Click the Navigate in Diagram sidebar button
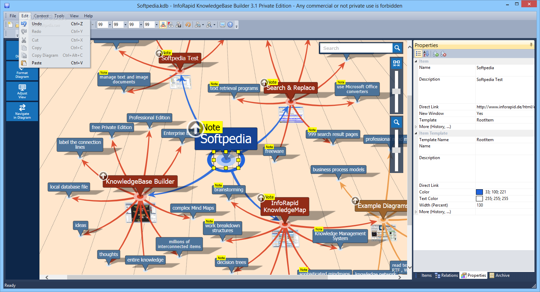This screenshot has width=540, height=292. [x=22, y=111]
